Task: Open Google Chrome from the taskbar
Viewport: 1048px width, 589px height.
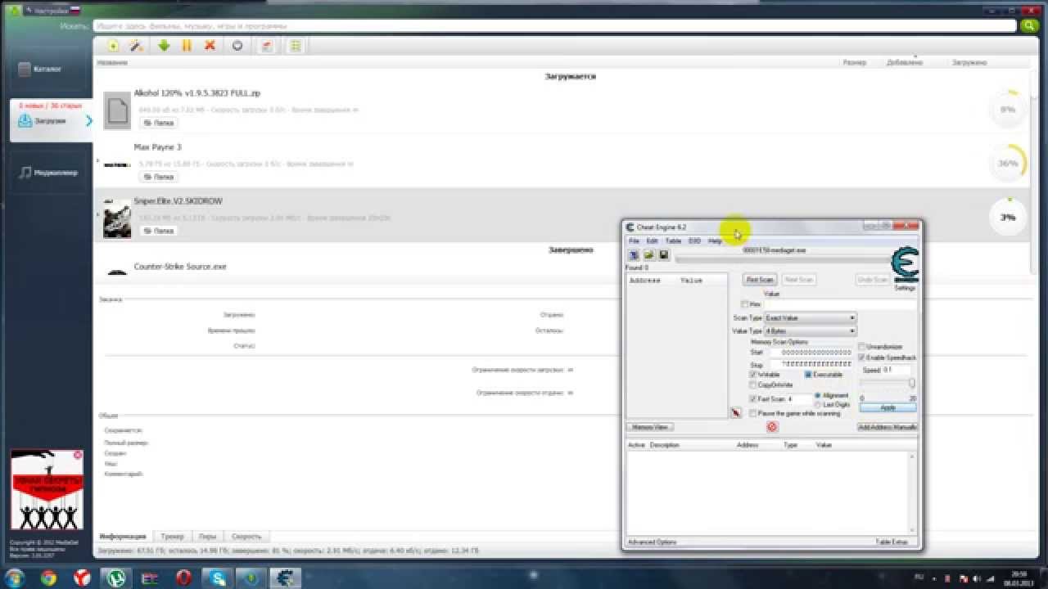Action: (48, 578)
